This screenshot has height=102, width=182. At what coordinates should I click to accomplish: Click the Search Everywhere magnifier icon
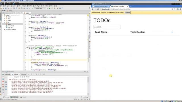[x=90, y=8]
